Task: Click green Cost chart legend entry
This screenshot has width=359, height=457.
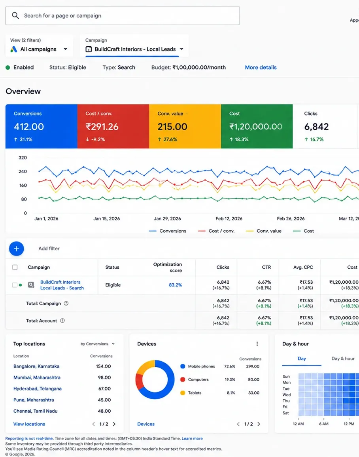Action: pos(303,231)
